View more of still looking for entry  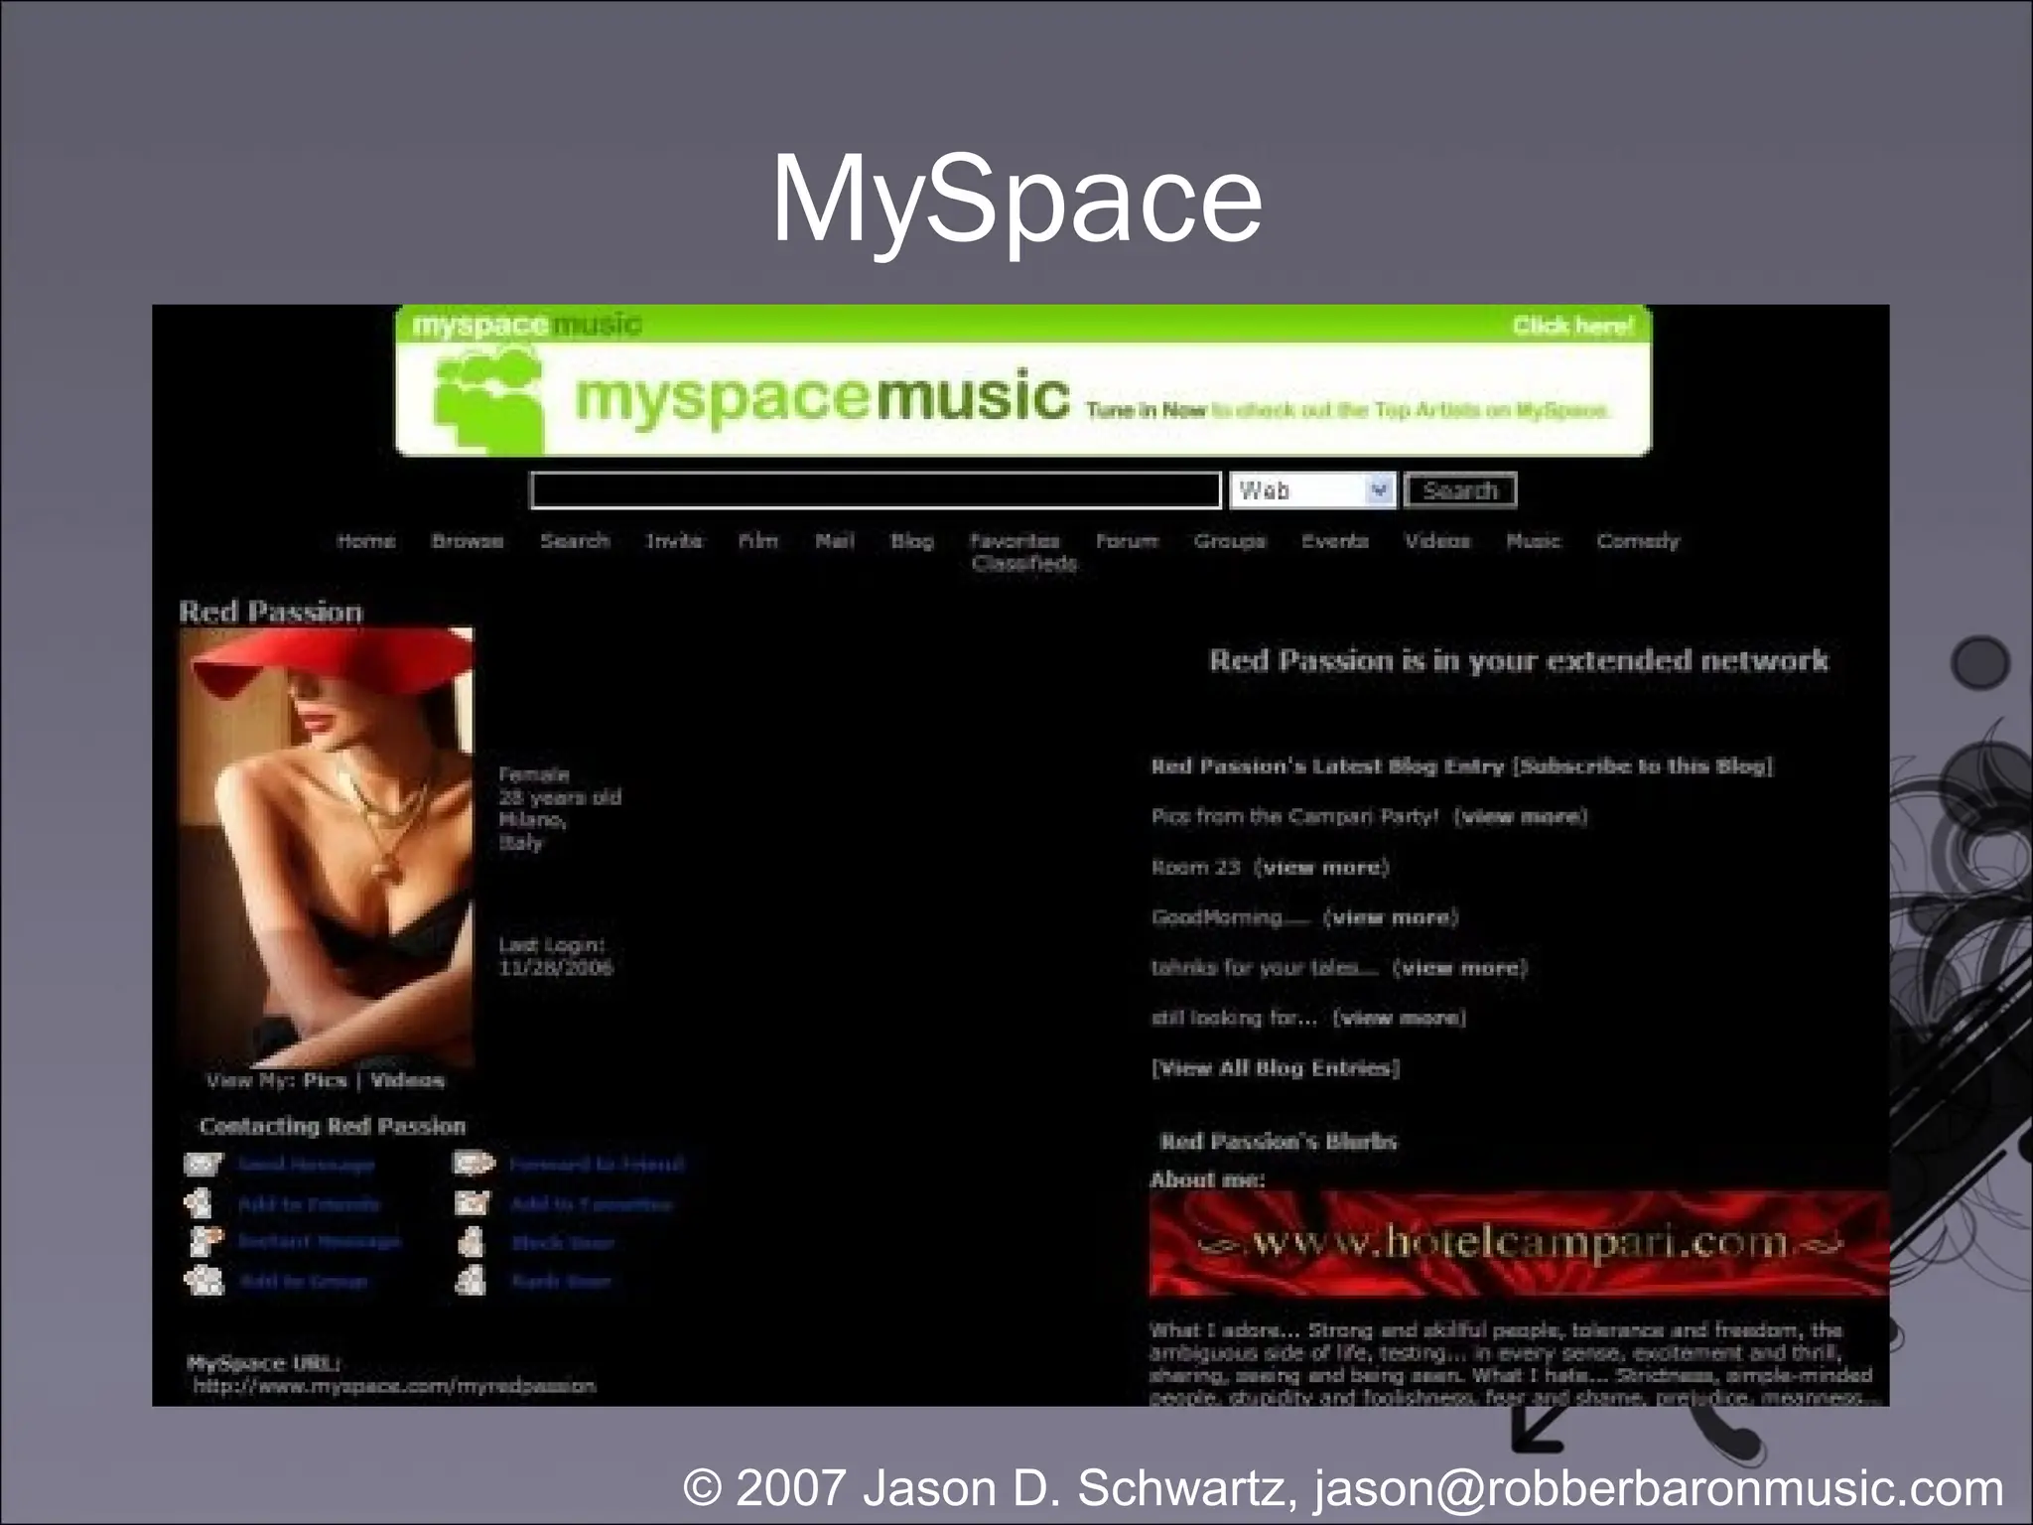1399,1018
